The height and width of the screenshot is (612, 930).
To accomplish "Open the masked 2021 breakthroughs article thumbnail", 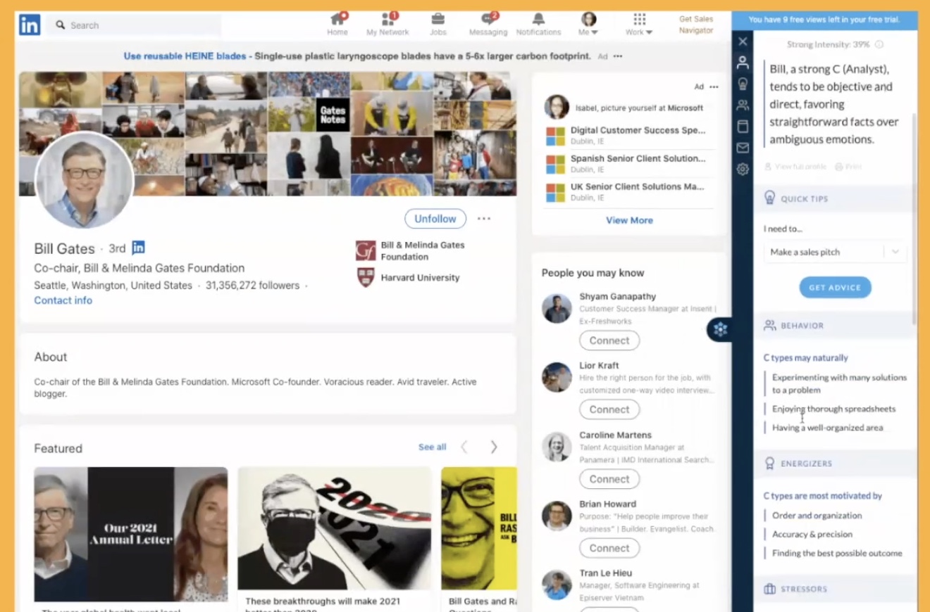I will pos(335,528).
